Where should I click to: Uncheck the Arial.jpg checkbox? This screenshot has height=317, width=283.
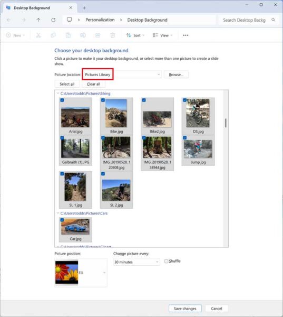[62, 100]
